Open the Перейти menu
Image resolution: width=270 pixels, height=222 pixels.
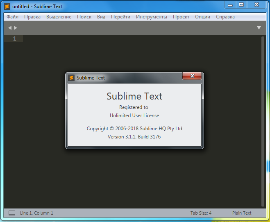pyautogui.click(x=120, y=17)
